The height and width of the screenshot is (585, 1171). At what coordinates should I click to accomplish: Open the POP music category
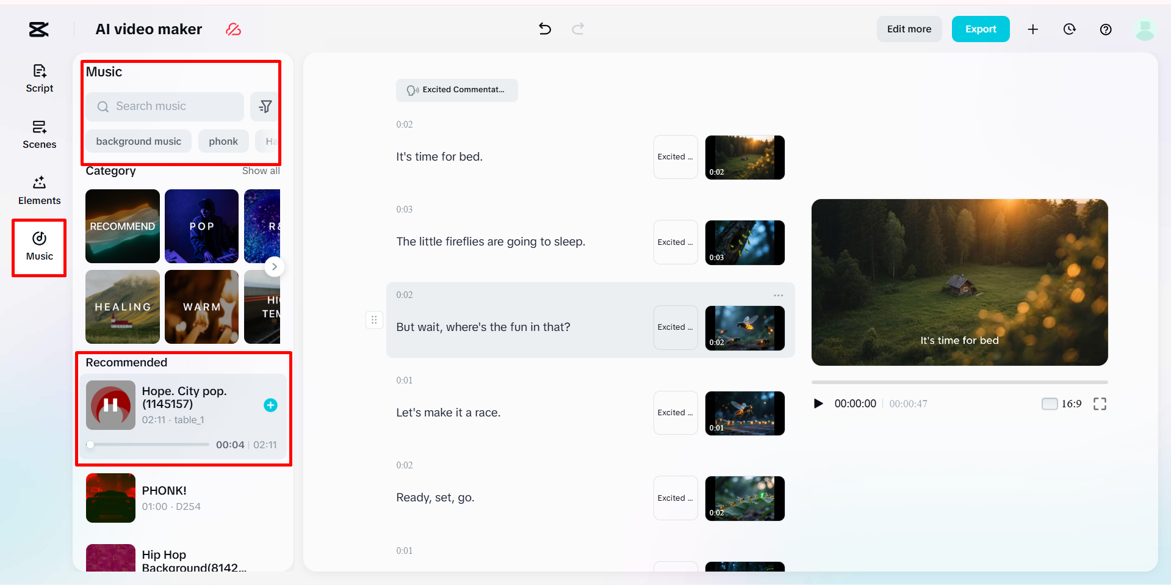pos(202,226)
